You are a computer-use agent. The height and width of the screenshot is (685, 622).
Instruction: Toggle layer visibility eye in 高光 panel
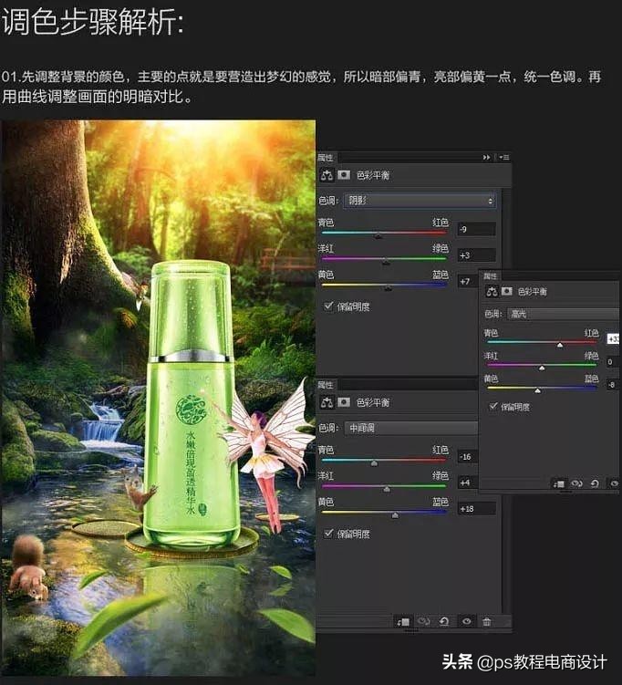(x=615, y=483)
